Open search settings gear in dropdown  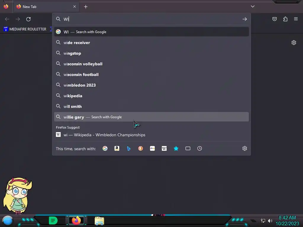click(x=245, y=148)
